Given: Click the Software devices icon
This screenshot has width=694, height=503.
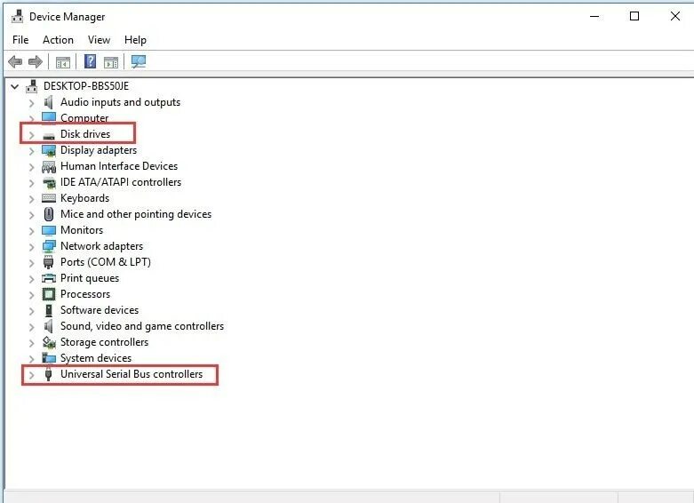Looking at the screenshot, I should (x=49, y=310).
